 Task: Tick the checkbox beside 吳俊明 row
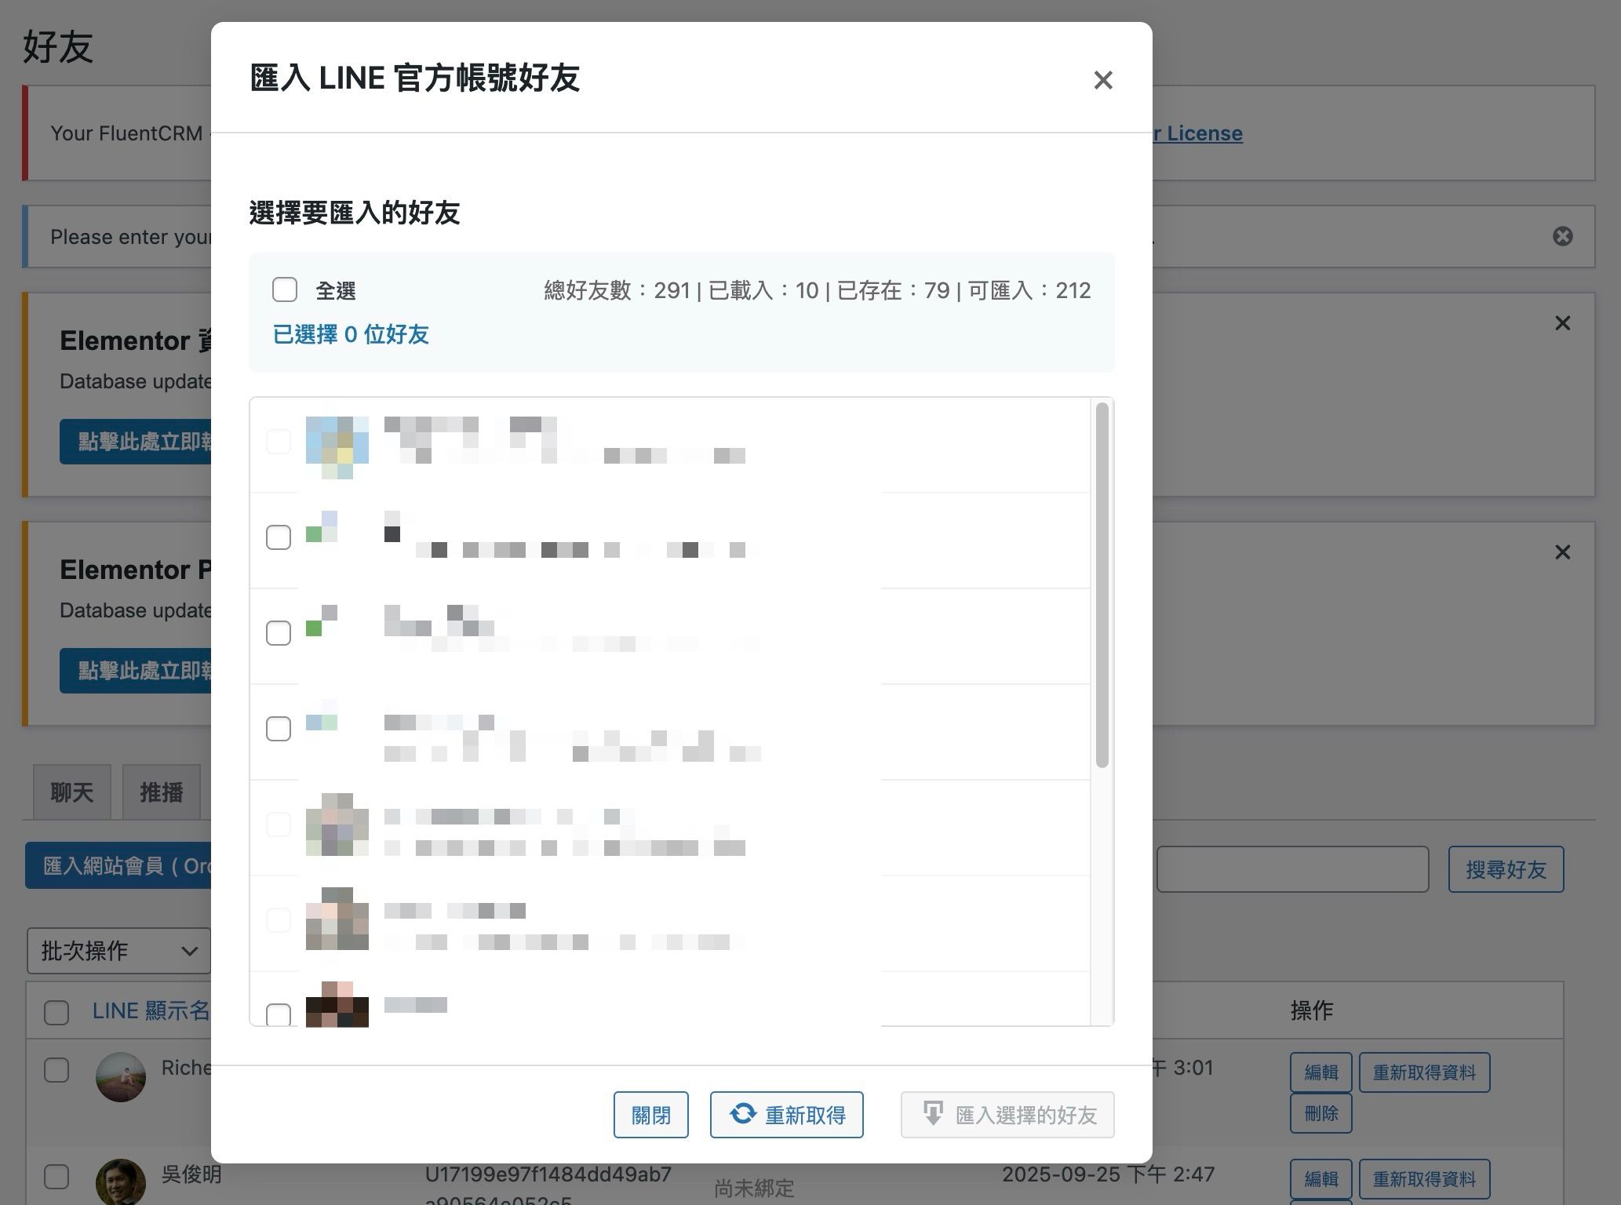point(56,1176)
